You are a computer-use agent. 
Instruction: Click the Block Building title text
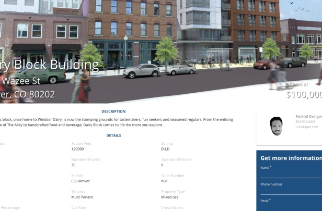pyautogui.click(x=56, y=65)
